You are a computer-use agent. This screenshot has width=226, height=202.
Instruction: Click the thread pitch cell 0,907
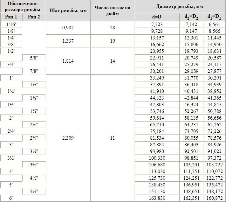coord(68,28)
